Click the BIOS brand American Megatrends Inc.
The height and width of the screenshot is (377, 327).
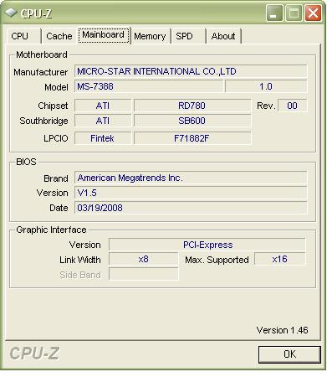point(191,178)
